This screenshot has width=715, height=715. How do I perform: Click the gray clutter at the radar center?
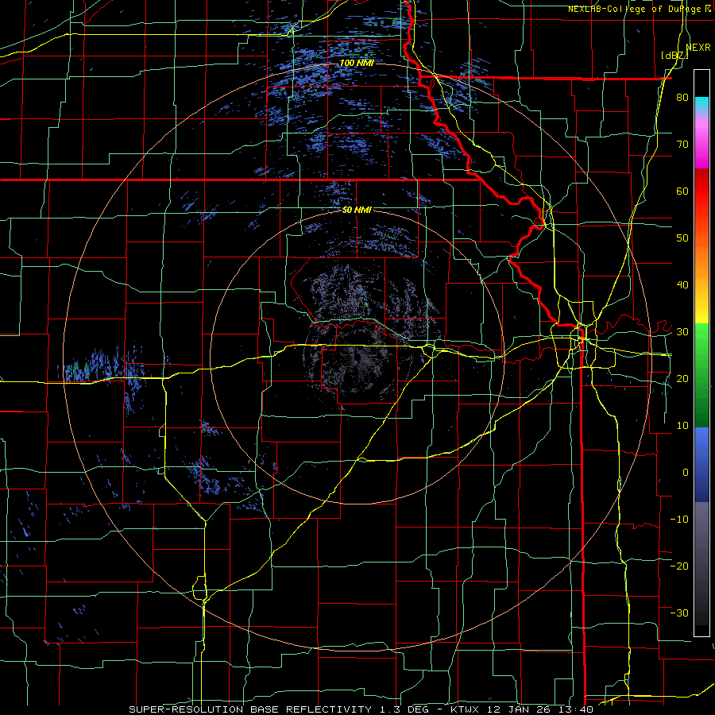360,360
